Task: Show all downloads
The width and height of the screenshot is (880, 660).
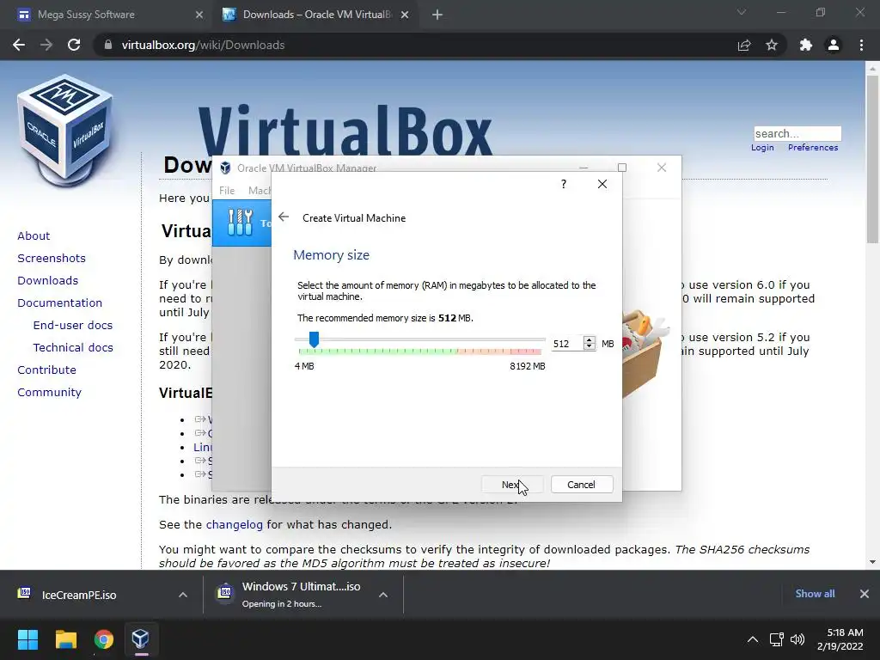Action: 815,594
